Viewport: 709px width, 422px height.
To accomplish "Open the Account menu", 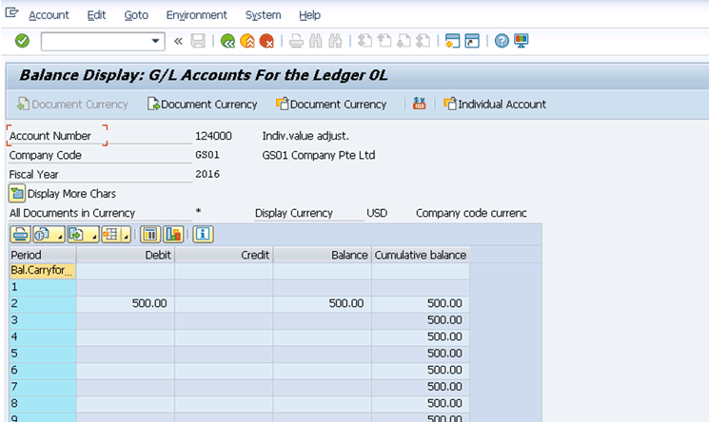I will coord(49,15).
